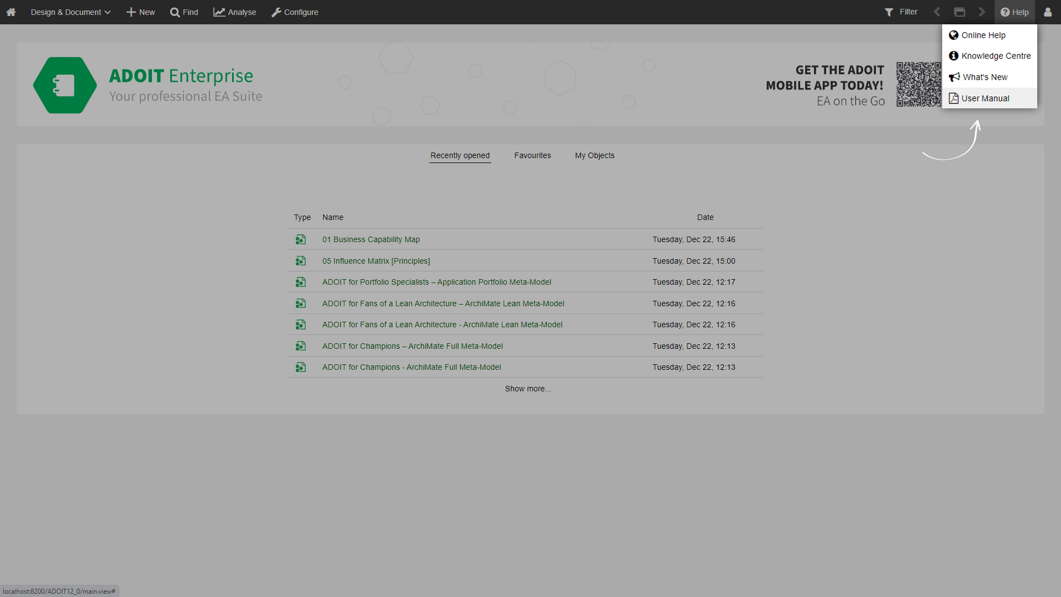
Task: Click date Tuesday, Dec 22, 15:46
Action: [x=694, y=240]
